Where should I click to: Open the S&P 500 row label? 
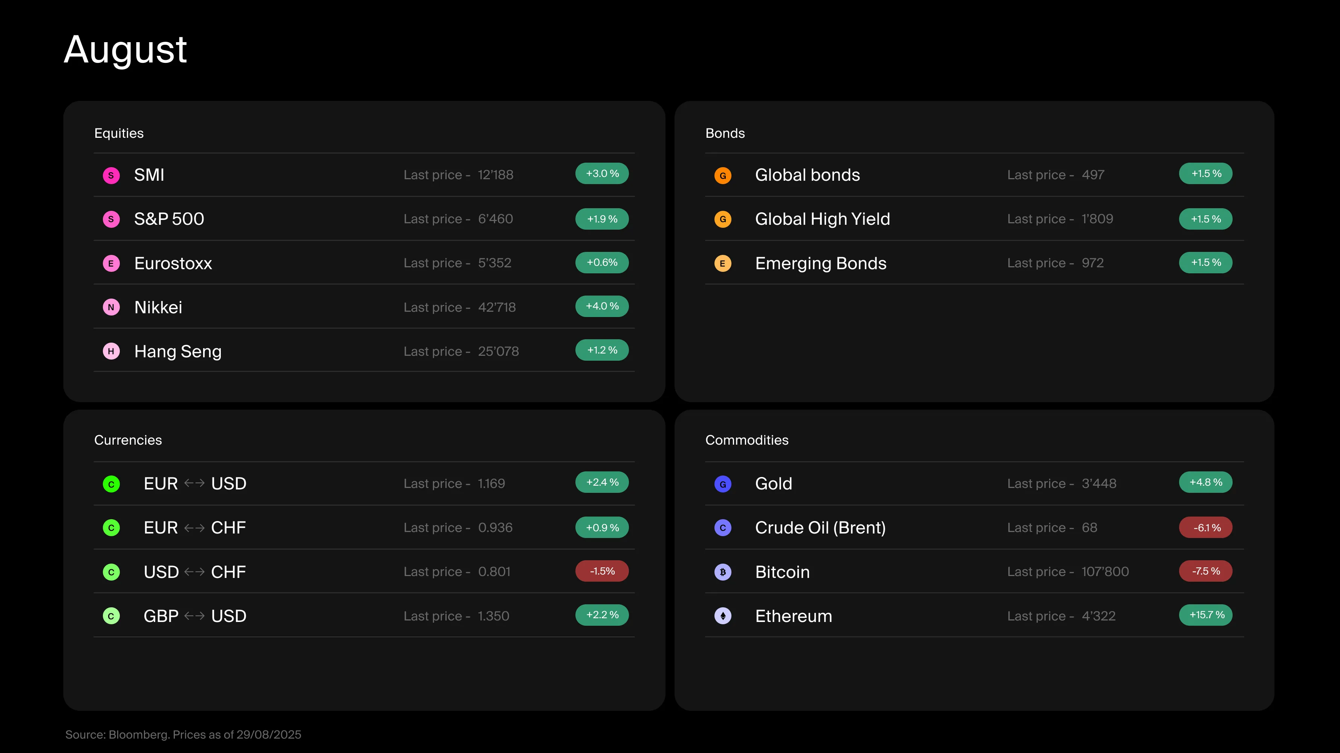(x=169, y=219)
